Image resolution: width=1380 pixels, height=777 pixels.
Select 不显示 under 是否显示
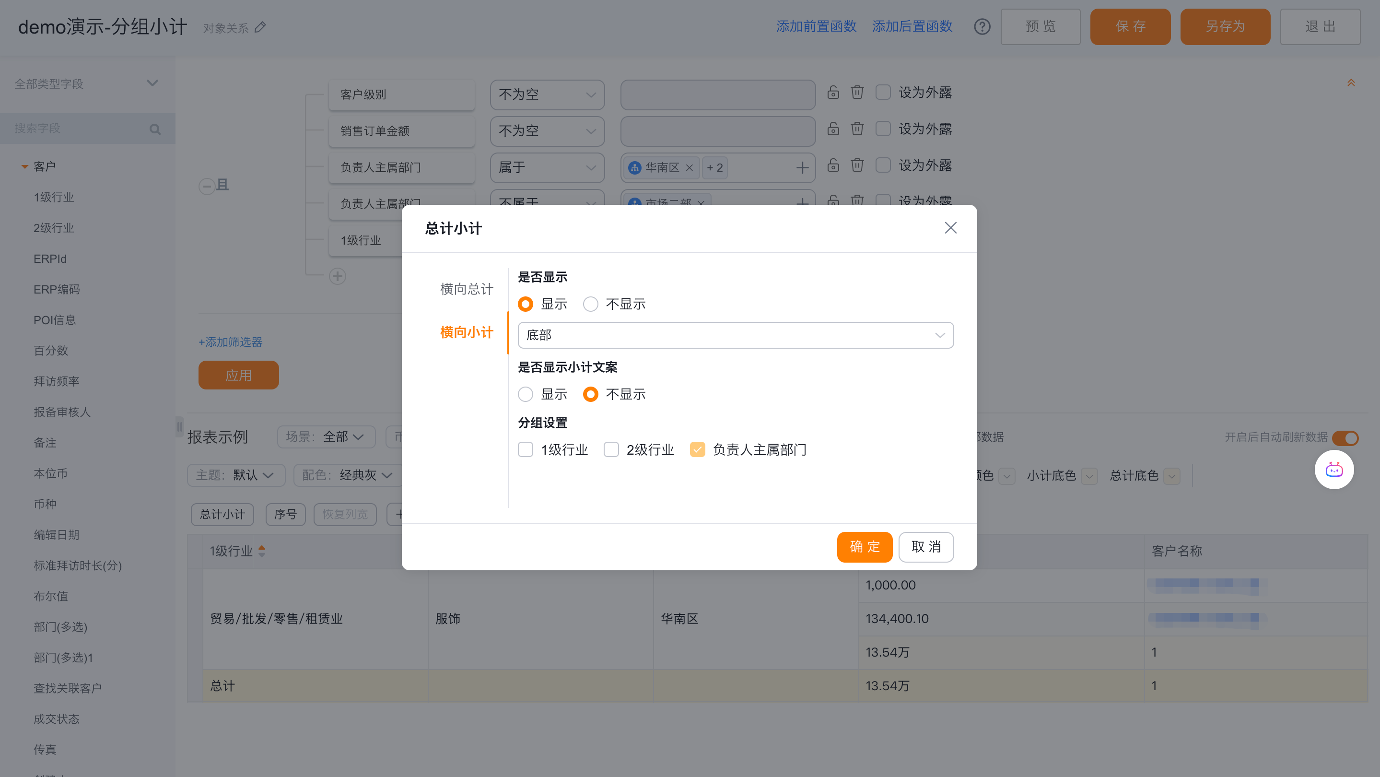[x=590, y=305]
